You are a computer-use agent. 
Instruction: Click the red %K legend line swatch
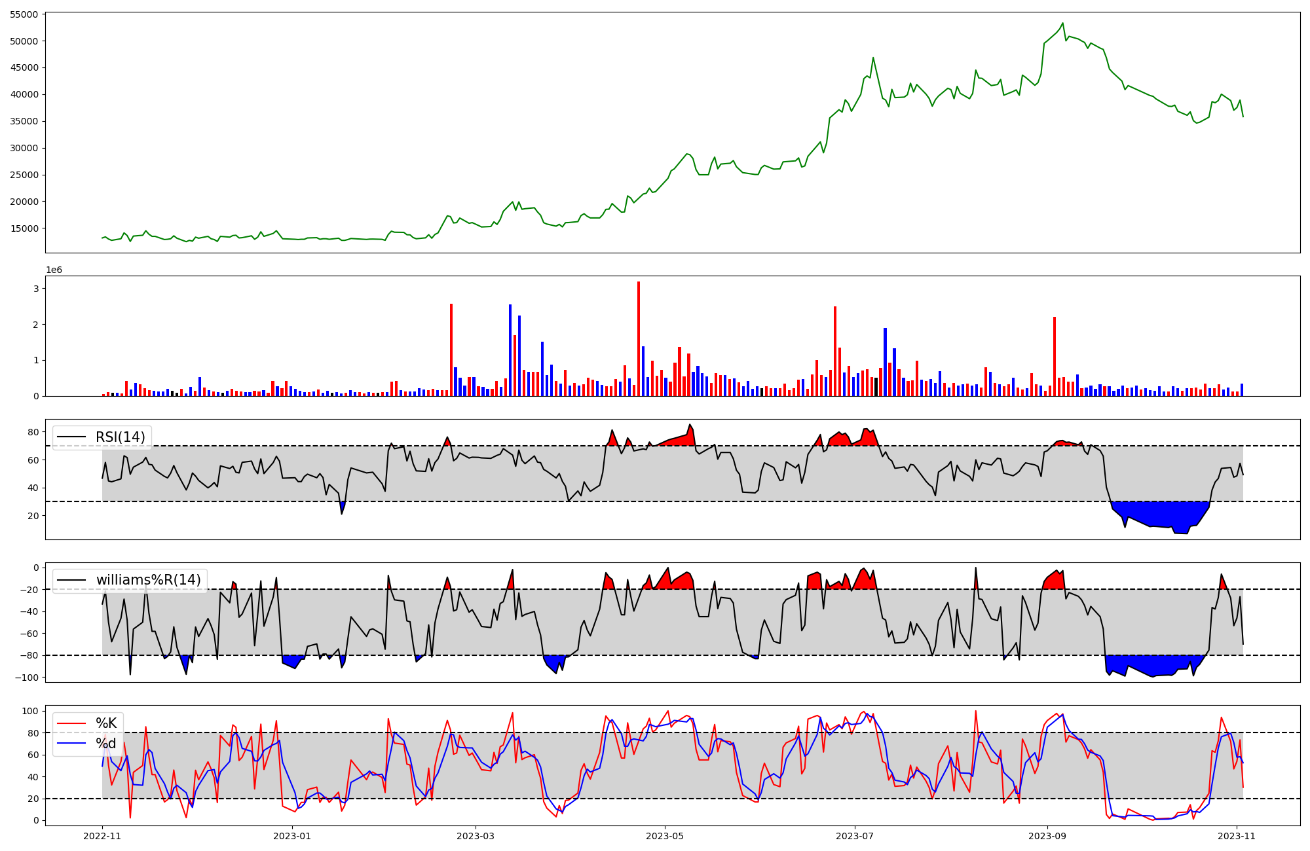point(71,723)
